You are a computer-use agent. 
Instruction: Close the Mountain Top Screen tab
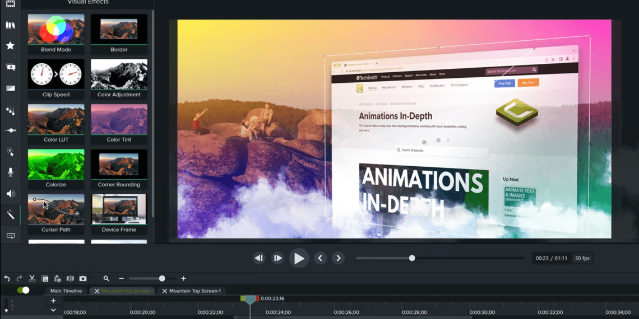tap(96, 292)
